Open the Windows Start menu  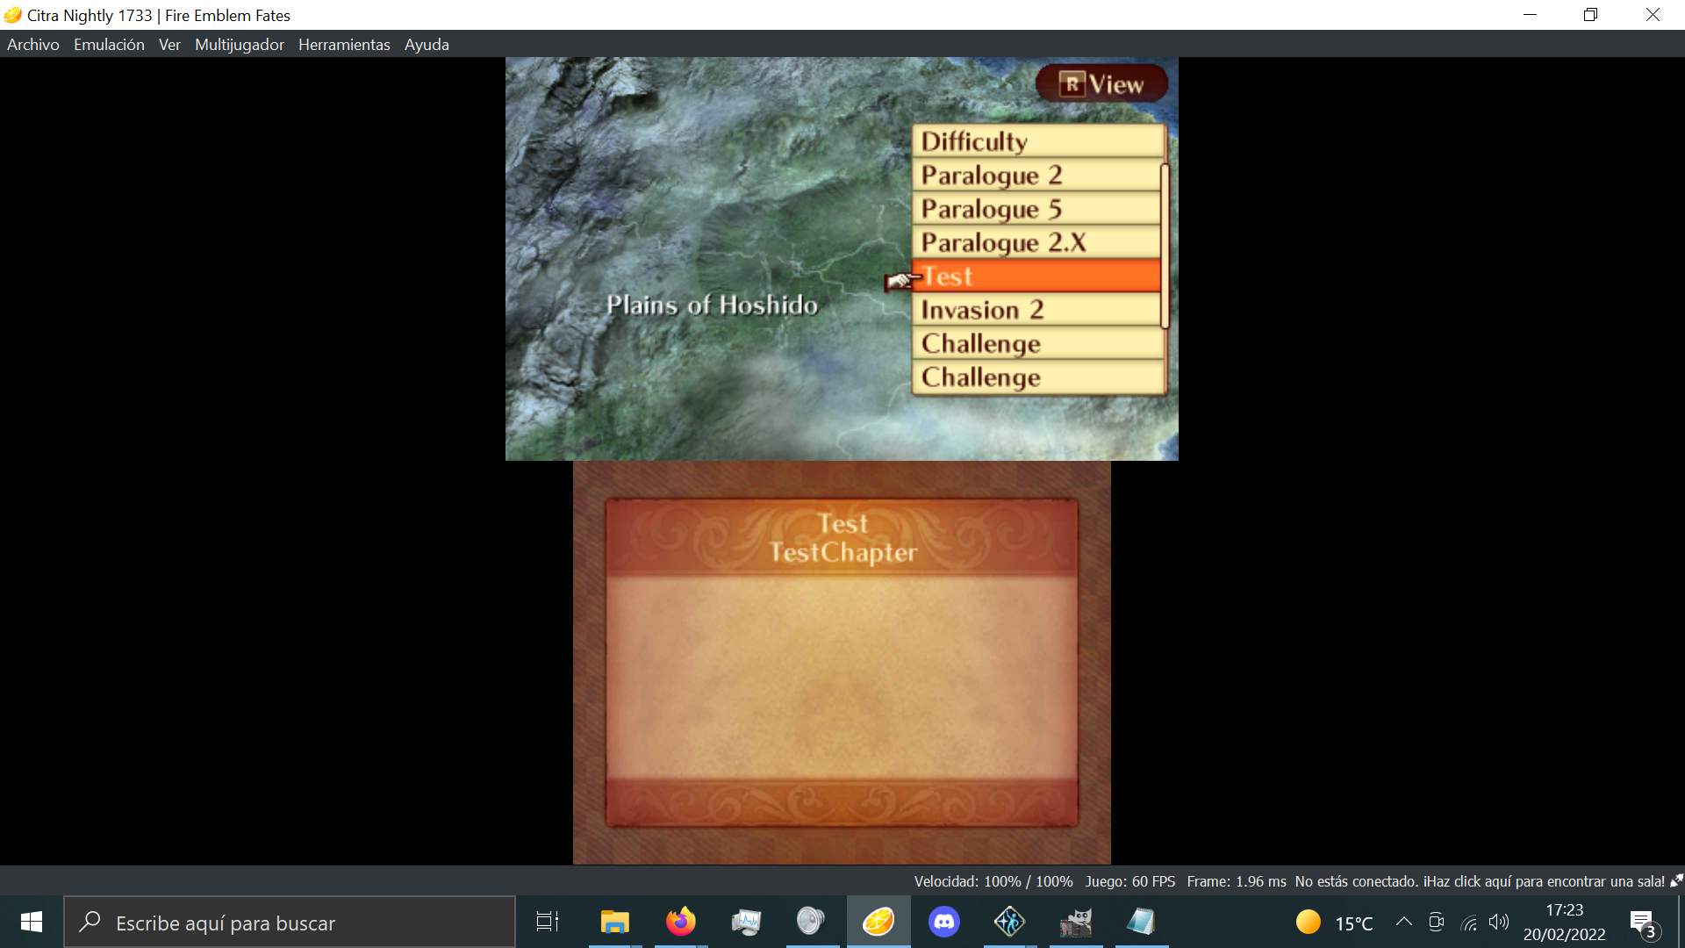coord(32,922)
